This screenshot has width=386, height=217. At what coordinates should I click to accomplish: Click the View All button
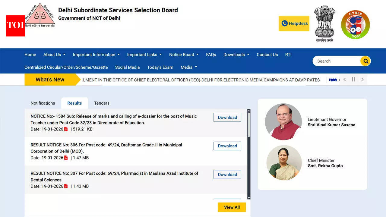pyautogui.click(x=232, y=207)
